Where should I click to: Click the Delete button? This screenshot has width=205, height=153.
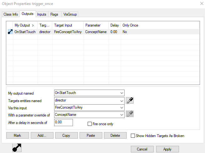pos(115,136)
